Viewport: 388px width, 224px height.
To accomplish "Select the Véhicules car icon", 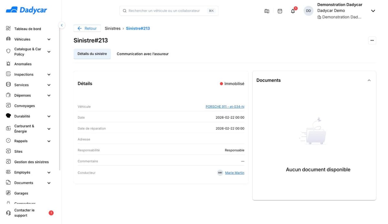I will click(x=8, y=39).
